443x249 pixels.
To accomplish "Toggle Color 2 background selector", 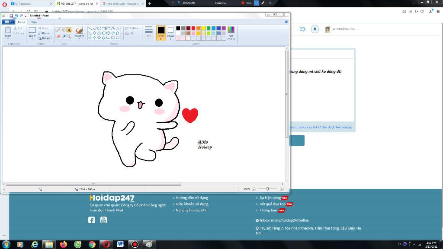I will [x=170, y=33].
